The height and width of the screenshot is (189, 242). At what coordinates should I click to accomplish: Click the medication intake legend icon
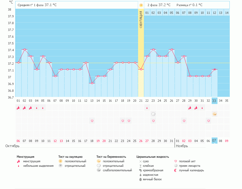tap(176, 166)
